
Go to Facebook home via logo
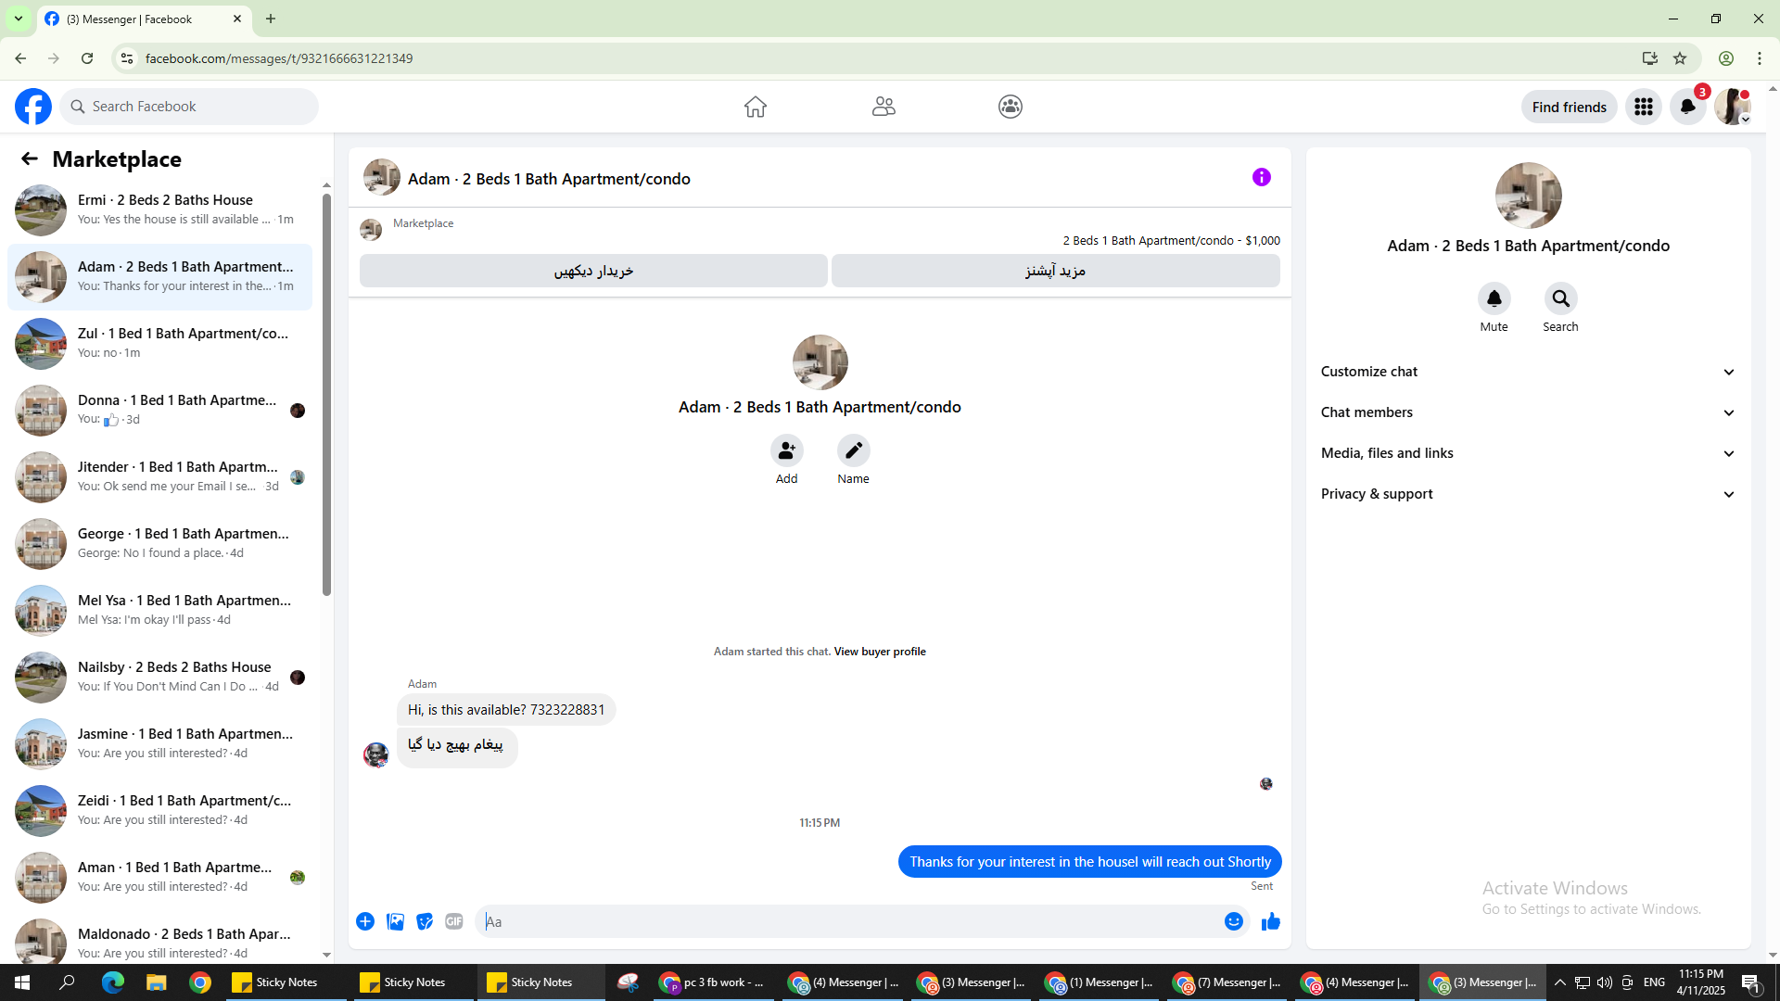(33, 107)
